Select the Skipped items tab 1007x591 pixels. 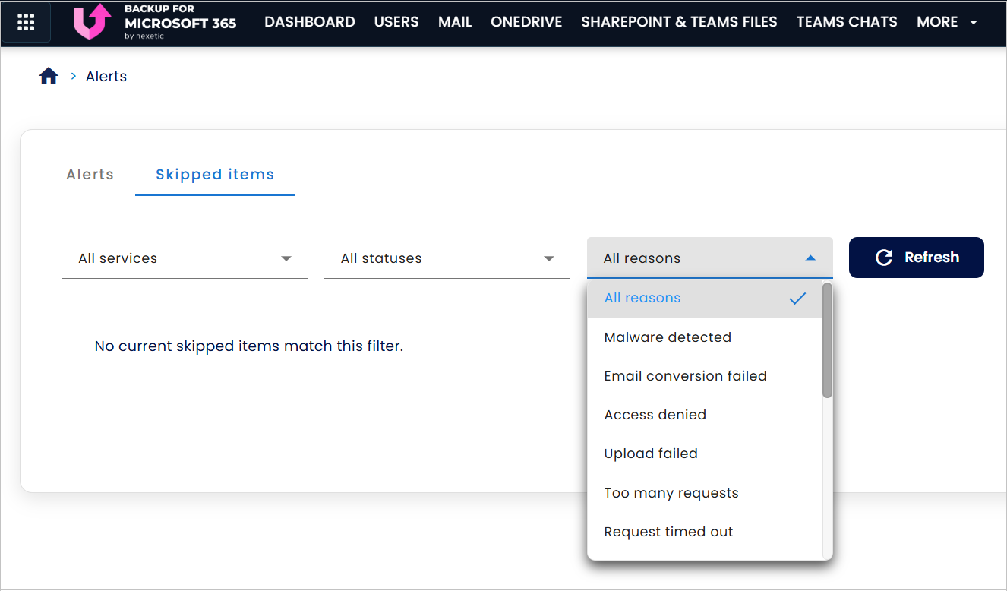click(215, 175)
